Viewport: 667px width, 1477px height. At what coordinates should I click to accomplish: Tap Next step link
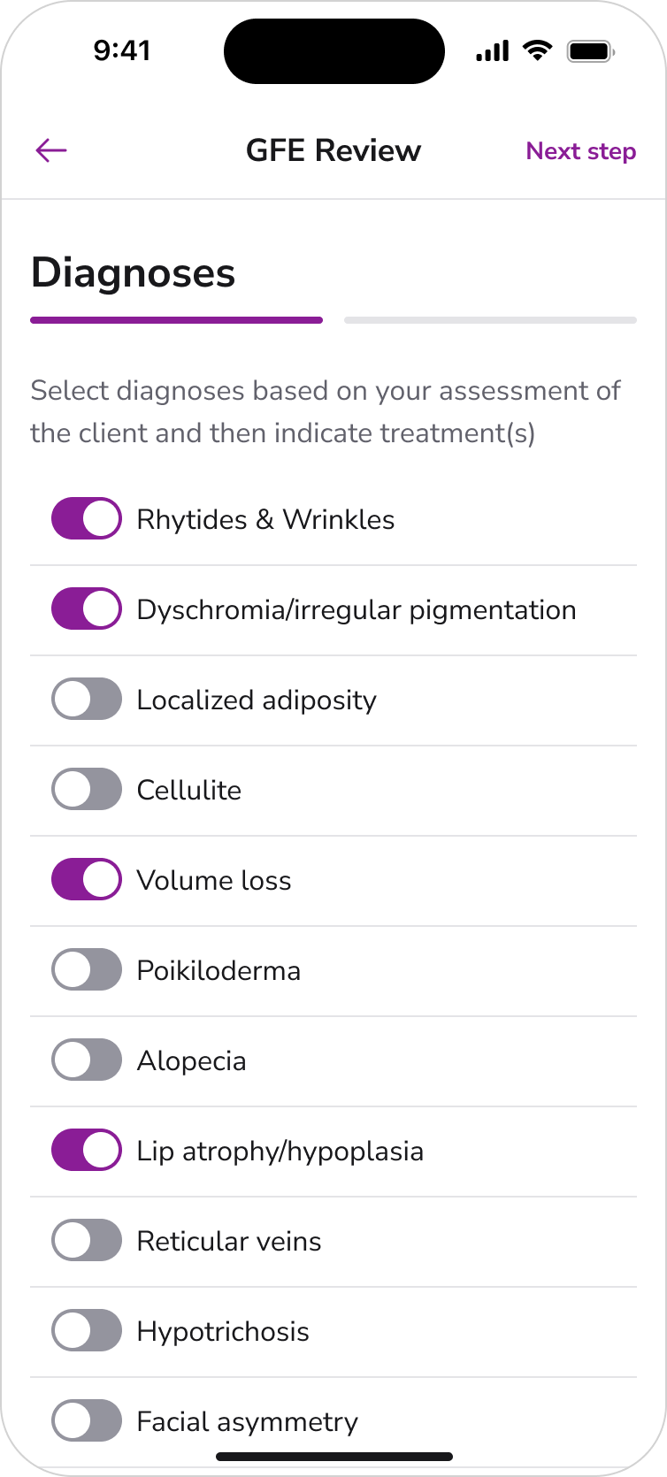pyautogui.click(x=580, y=151)
